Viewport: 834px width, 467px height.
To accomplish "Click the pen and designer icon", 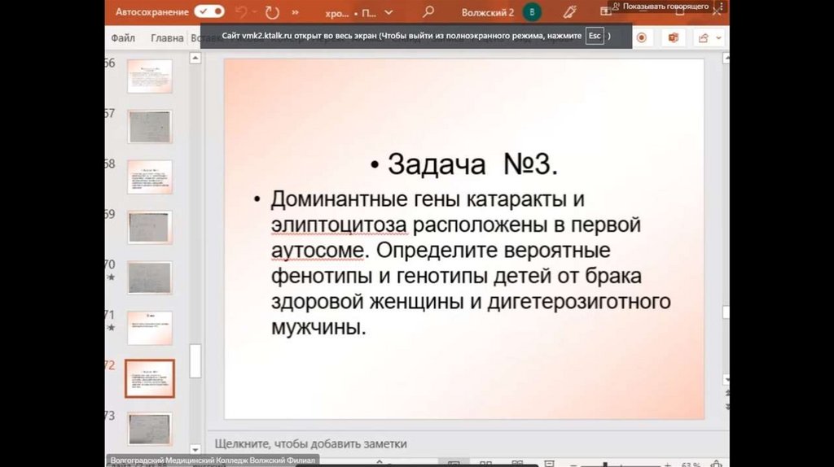I will [x=570, y=12].
